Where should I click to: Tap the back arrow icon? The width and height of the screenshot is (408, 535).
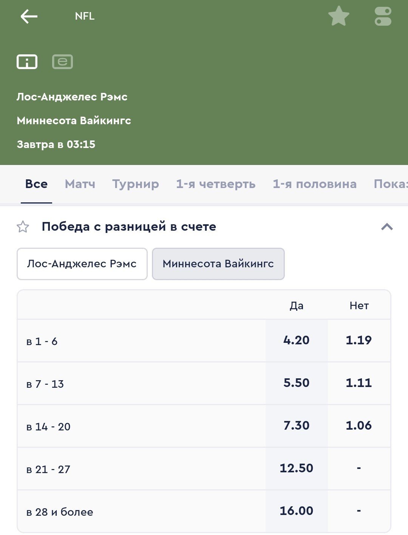tap(29, 17)
